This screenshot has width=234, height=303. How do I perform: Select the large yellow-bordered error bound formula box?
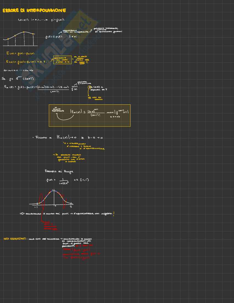pos(89,115)
